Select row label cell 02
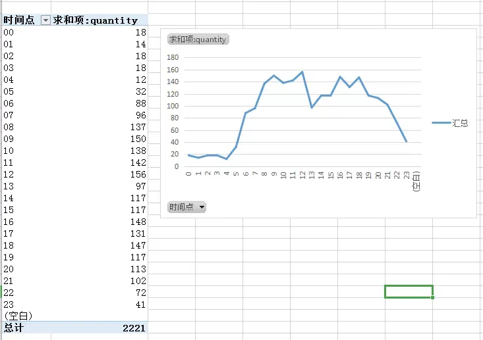This screenshot has width=483, height=340. [x=27, y=56]
